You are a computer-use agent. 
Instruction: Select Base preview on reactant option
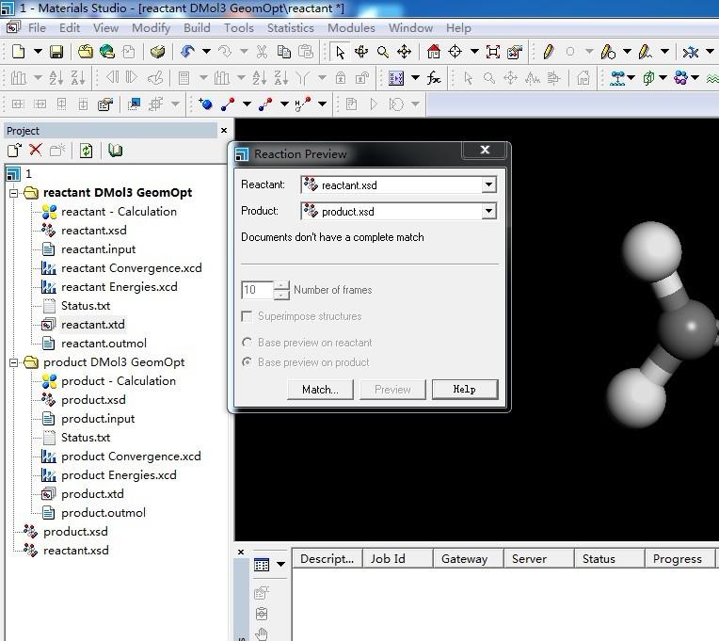pyautogui.click(x=248, y=343)
